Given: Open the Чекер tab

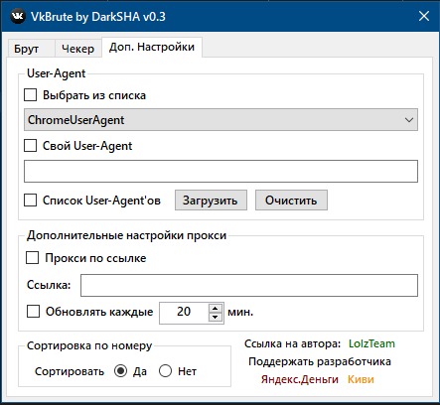Looking at the screenshot, I should coord(78,49).
